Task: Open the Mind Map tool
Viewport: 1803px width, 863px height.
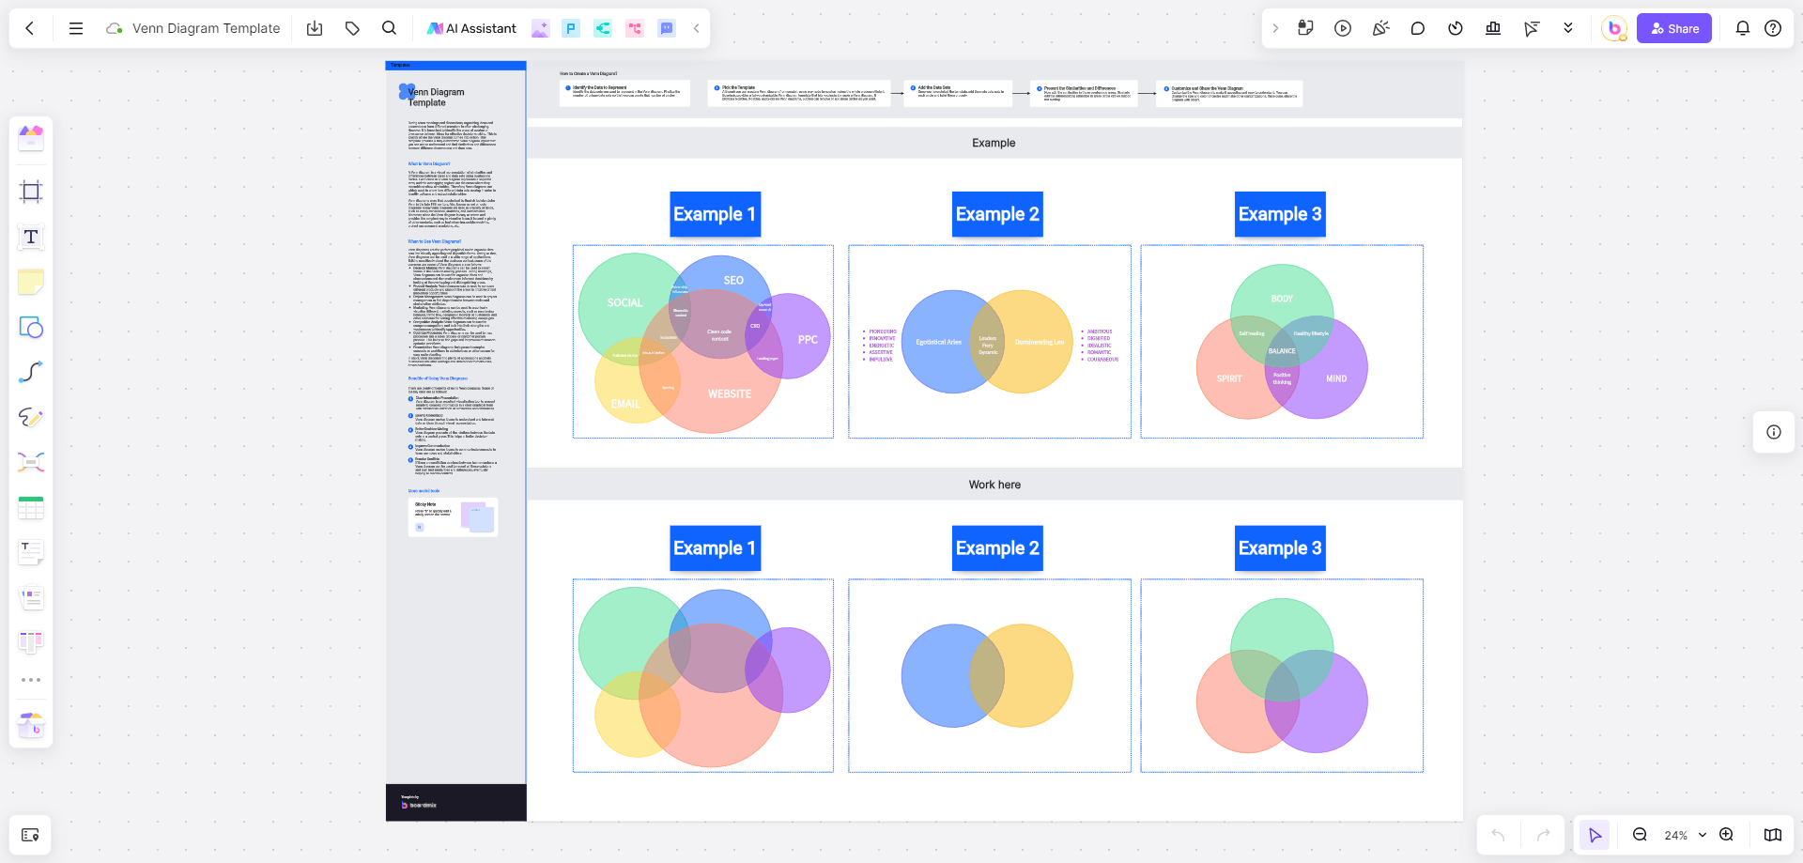Action: point(31,462)
